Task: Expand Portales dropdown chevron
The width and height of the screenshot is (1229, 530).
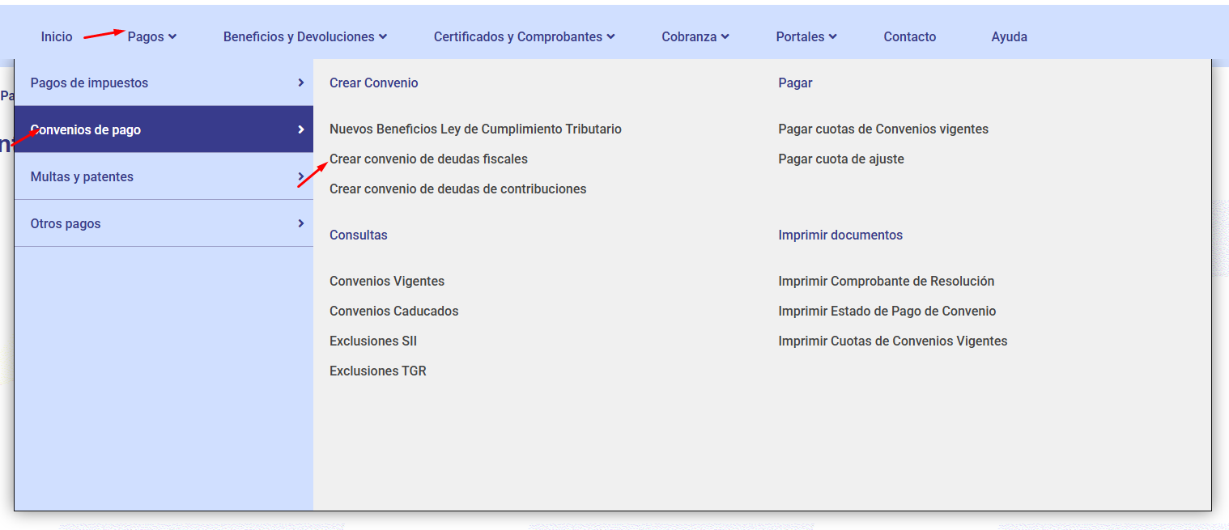Action: coord(833,36)
